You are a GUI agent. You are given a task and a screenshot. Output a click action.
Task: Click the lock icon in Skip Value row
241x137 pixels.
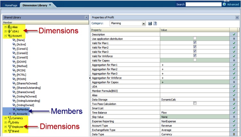pos(234,117)
